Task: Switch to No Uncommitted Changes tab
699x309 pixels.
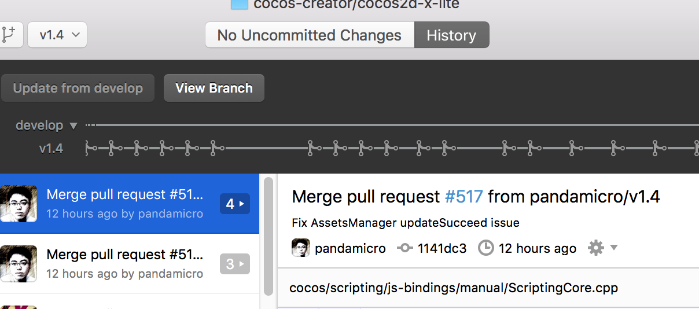Action: [x=310, y=35]
